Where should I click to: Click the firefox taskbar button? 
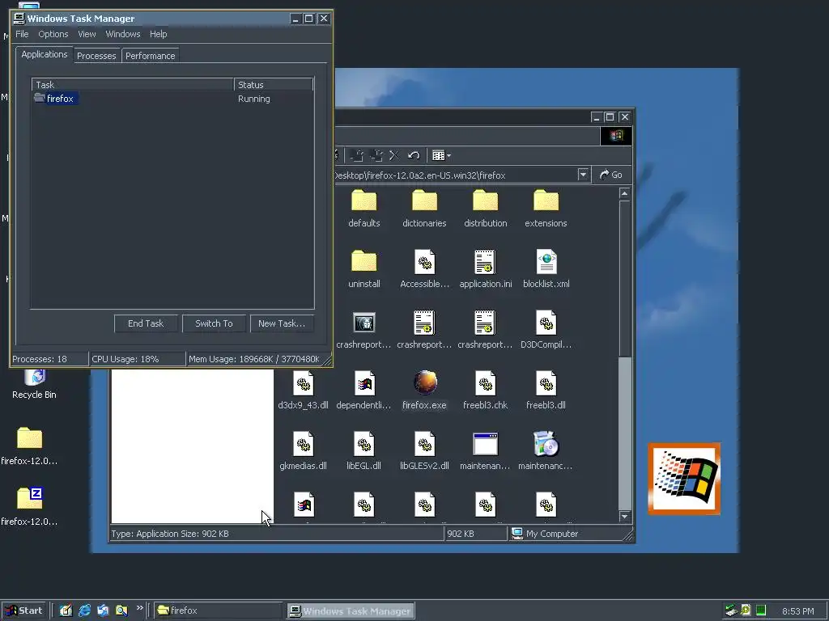(x=218, y=610)
